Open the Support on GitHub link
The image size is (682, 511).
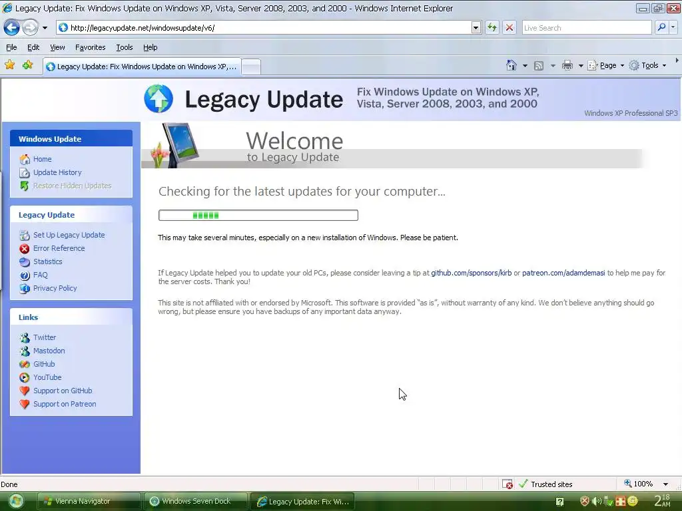click(x=63, y=391)
